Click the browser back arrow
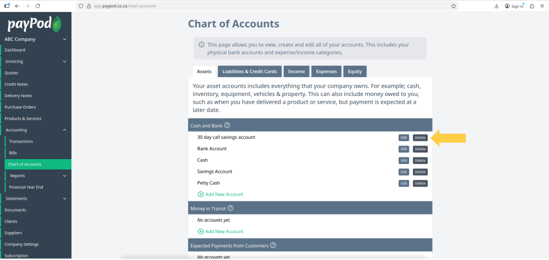 [17, 6]
